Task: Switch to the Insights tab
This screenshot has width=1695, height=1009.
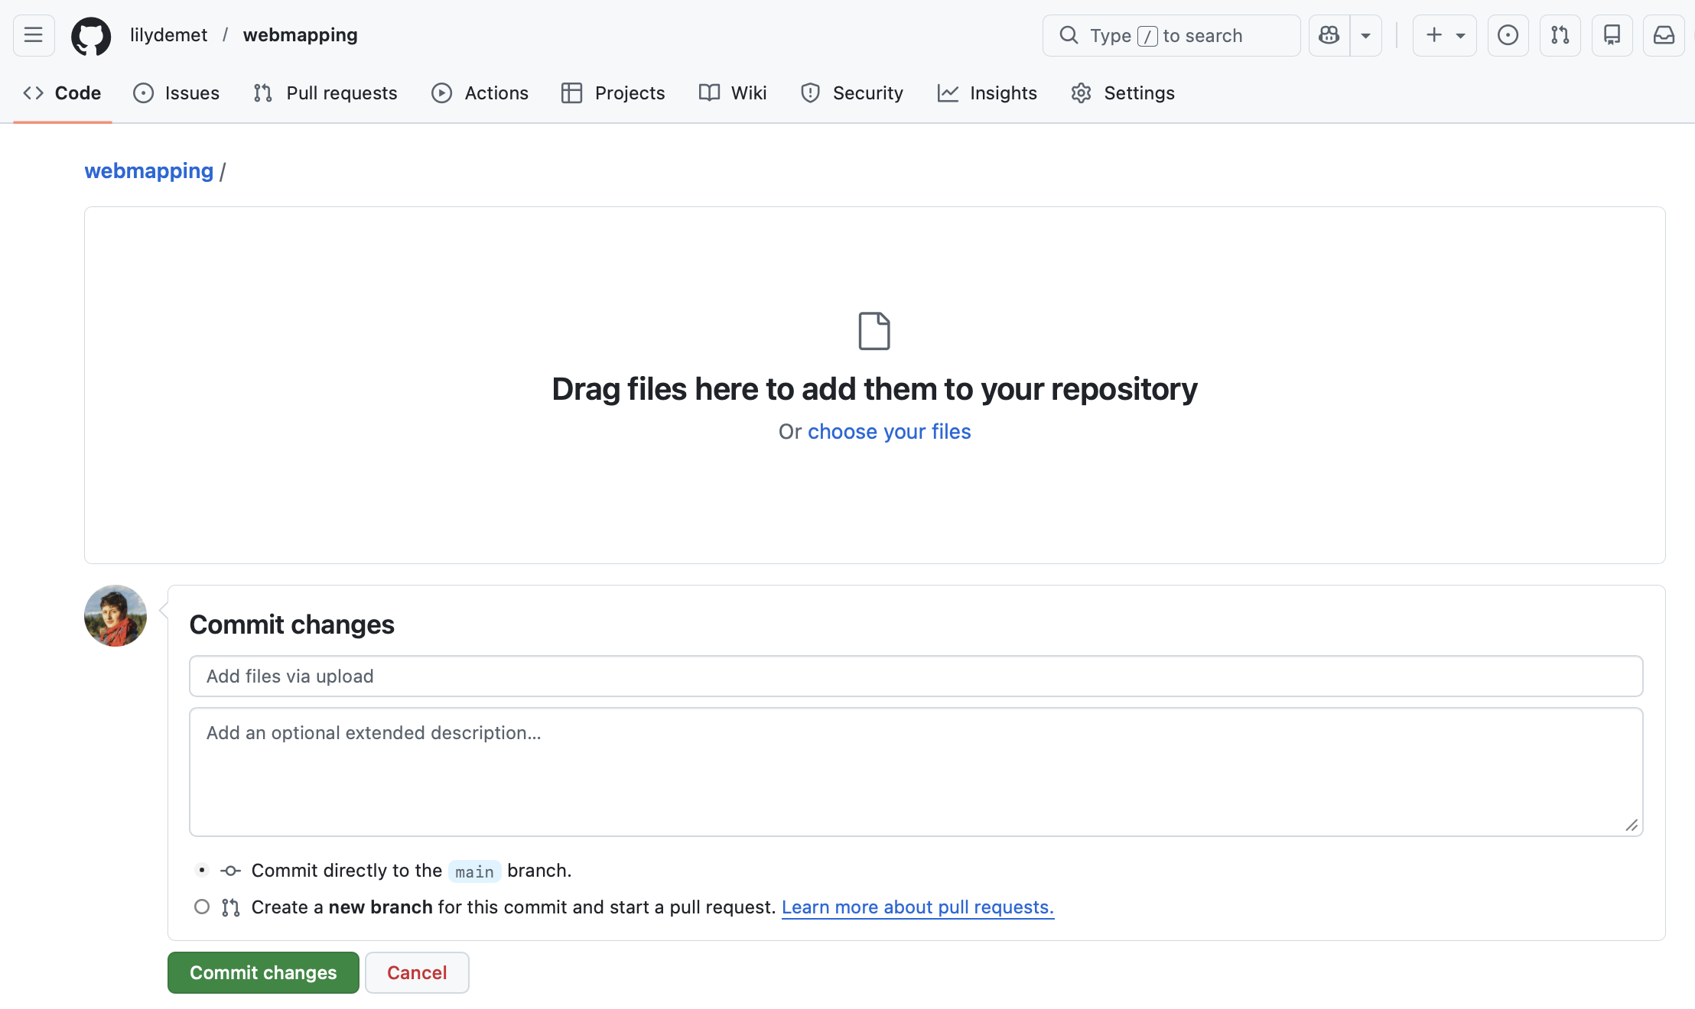Action: point(987,93)
